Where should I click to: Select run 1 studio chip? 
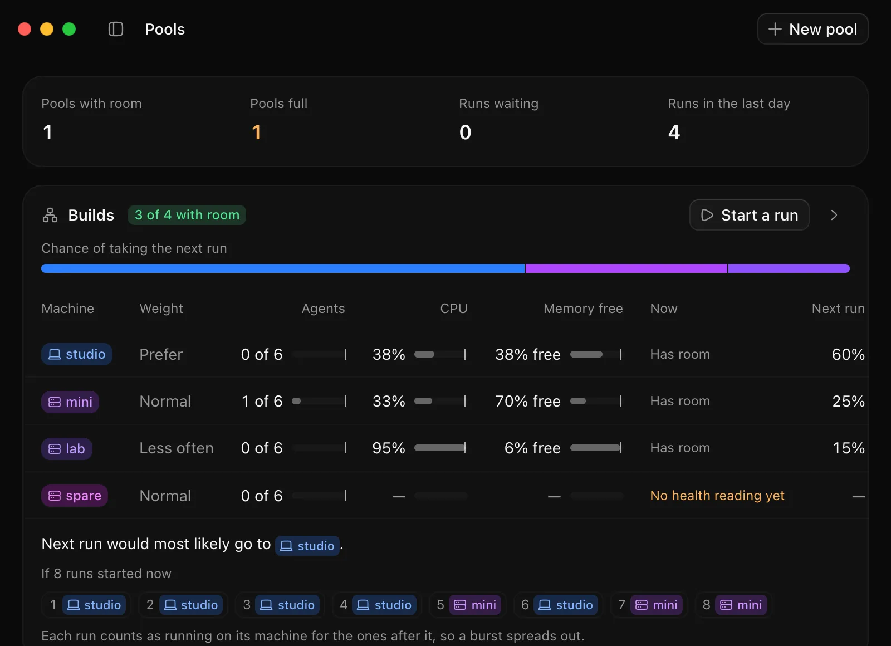coord(86,605)
